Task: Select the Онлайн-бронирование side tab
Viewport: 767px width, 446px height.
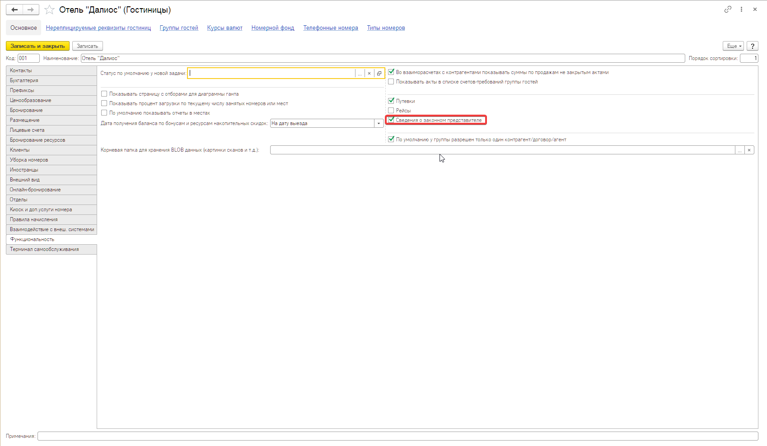Action: (x=51, y=190)
